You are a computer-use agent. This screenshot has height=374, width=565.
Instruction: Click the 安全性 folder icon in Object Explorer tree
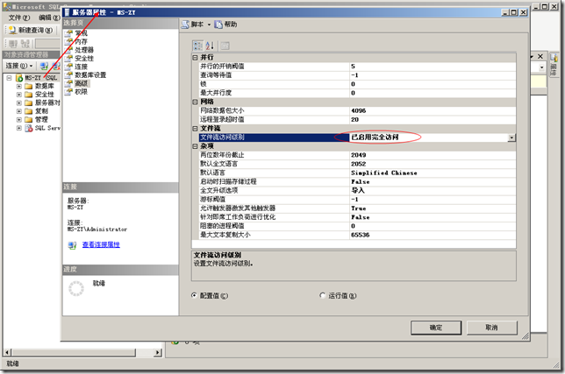29,95
